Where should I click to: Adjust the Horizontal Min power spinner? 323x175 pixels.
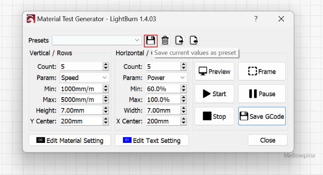184,89
